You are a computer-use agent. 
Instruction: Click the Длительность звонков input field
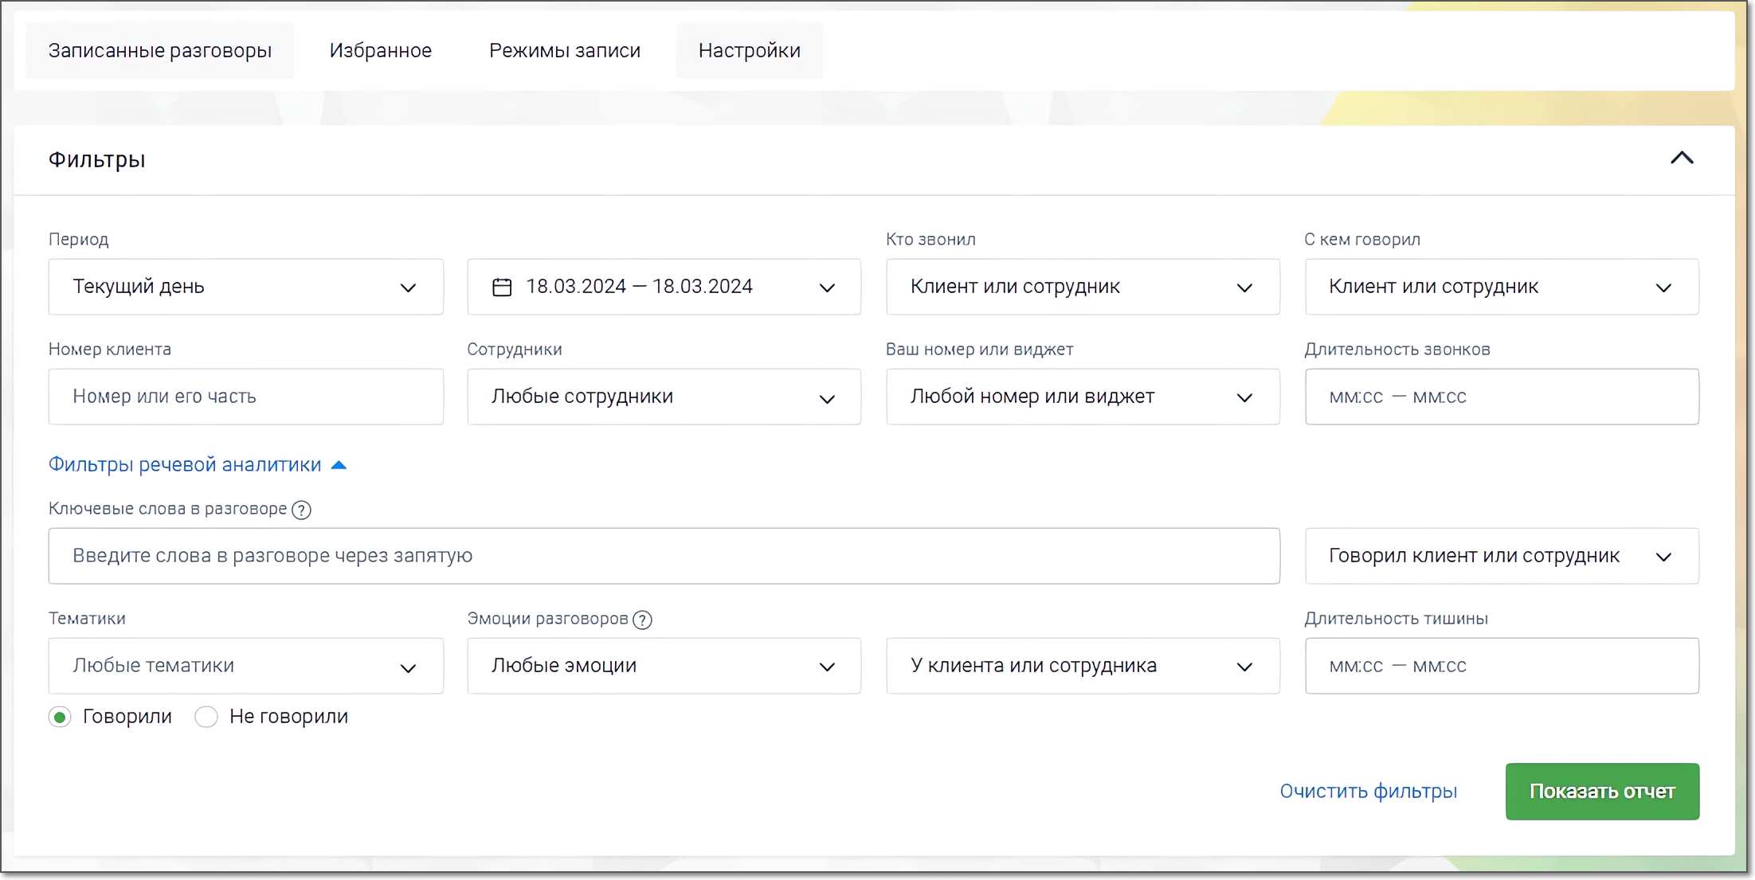point(1502,397)
